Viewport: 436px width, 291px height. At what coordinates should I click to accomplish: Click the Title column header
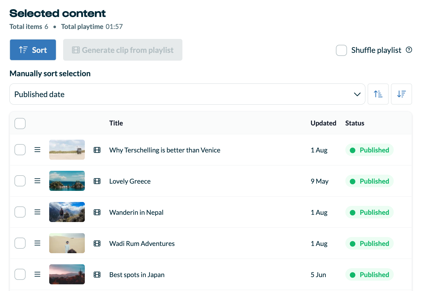pyautogui.click(x=116, y=123)
